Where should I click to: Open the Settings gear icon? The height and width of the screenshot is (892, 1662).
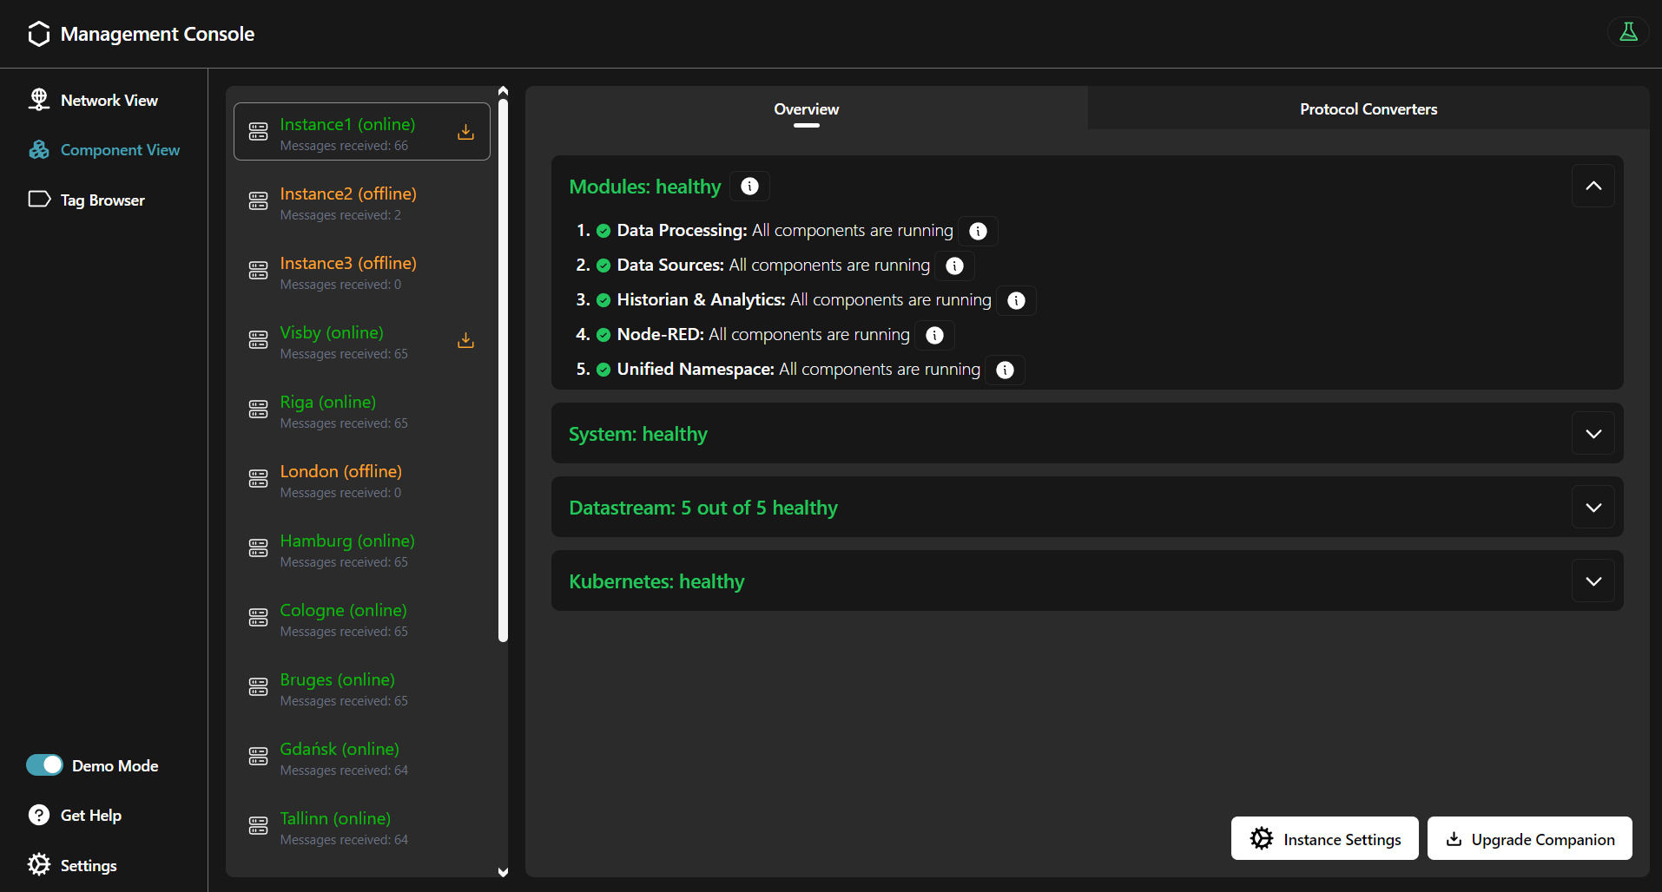point(39,864)
